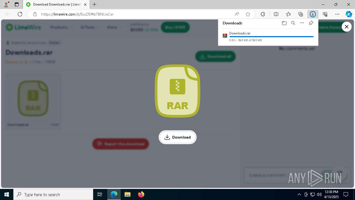Click the Downloads.rar download progress bar
Image resolution: width=355 pixels, height=200 pixels.
(272, 37)
